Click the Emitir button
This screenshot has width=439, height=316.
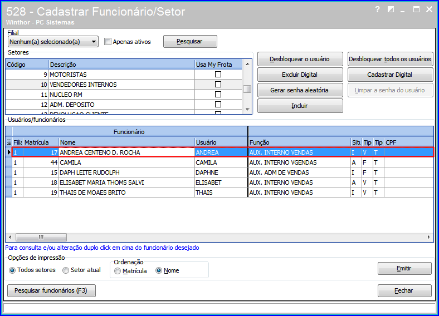pyautogui.click(x=404, y=269)
